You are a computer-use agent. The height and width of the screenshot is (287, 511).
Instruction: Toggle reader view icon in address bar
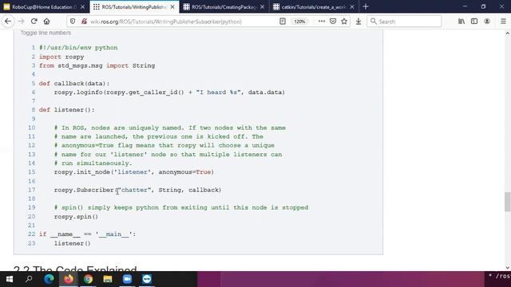click(x=283, y=22)
